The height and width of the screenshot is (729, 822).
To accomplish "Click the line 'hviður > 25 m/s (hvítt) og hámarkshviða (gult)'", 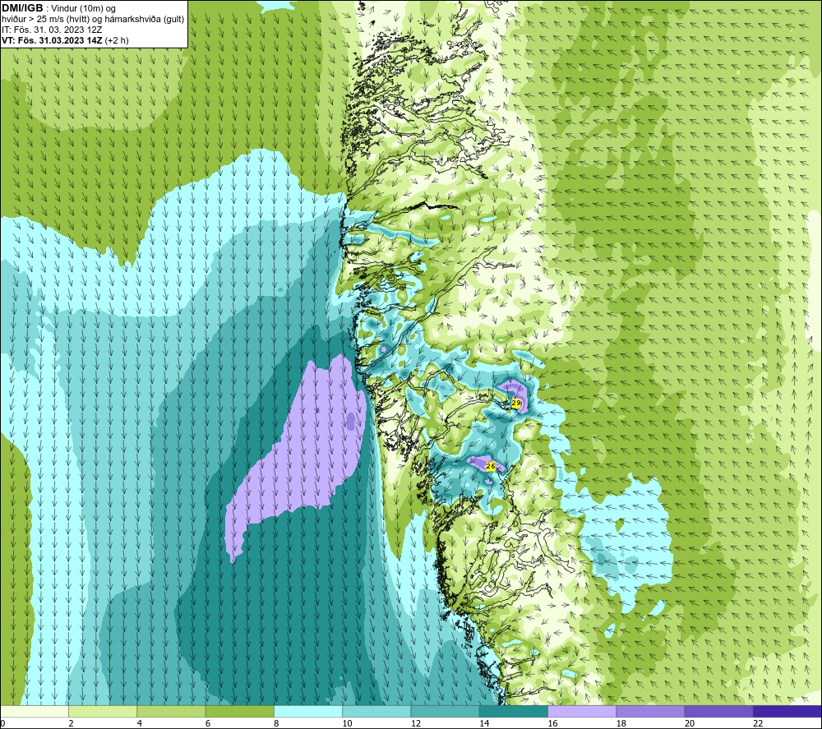I will click(93, 19).
